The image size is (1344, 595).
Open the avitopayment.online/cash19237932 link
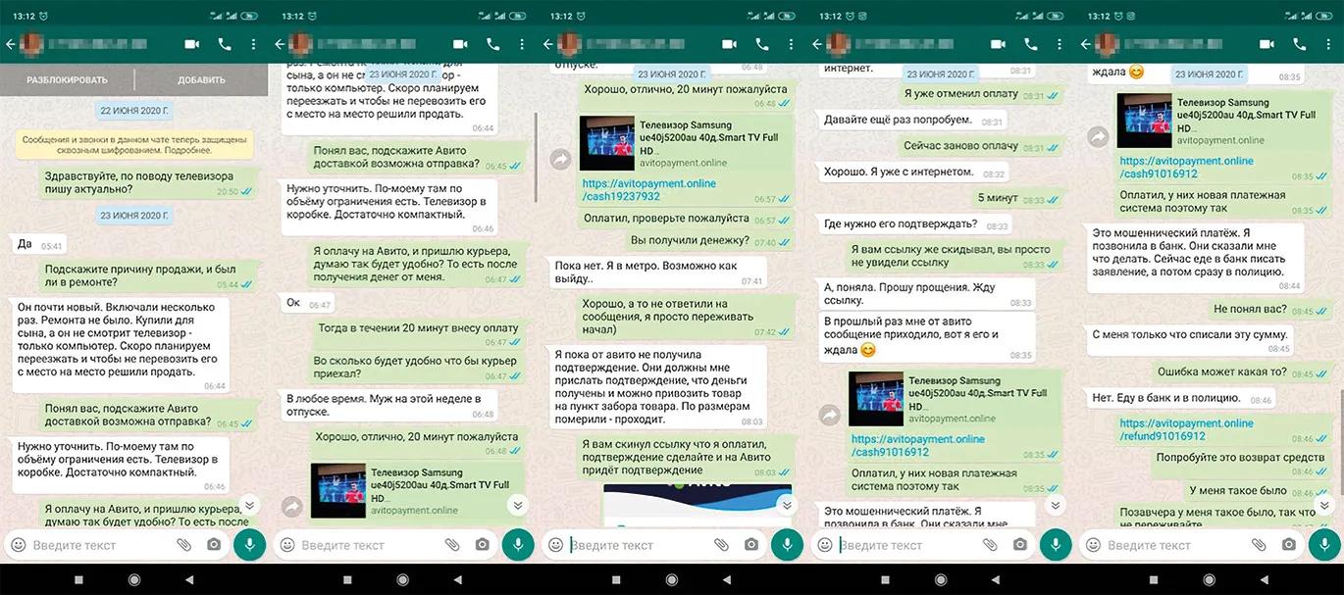(x=648, y=190)
